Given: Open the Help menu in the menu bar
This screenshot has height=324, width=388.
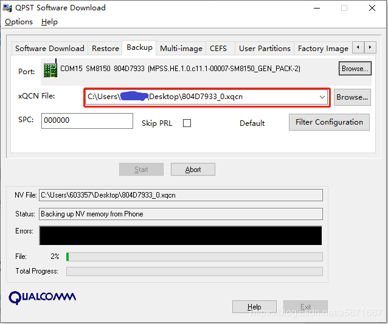Looking at the screenshot, I should (x=49, y=22).
